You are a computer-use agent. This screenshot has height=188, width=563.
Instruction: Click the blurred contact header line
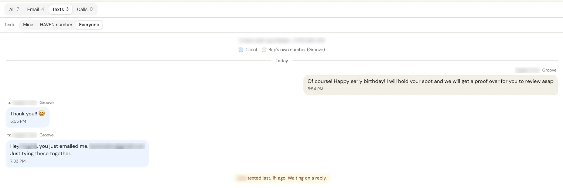coord(281,40)
